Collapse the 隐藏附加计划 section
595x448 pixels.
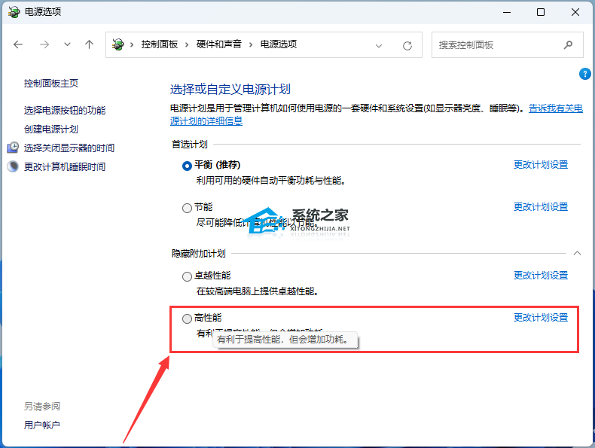pos(577,254)
